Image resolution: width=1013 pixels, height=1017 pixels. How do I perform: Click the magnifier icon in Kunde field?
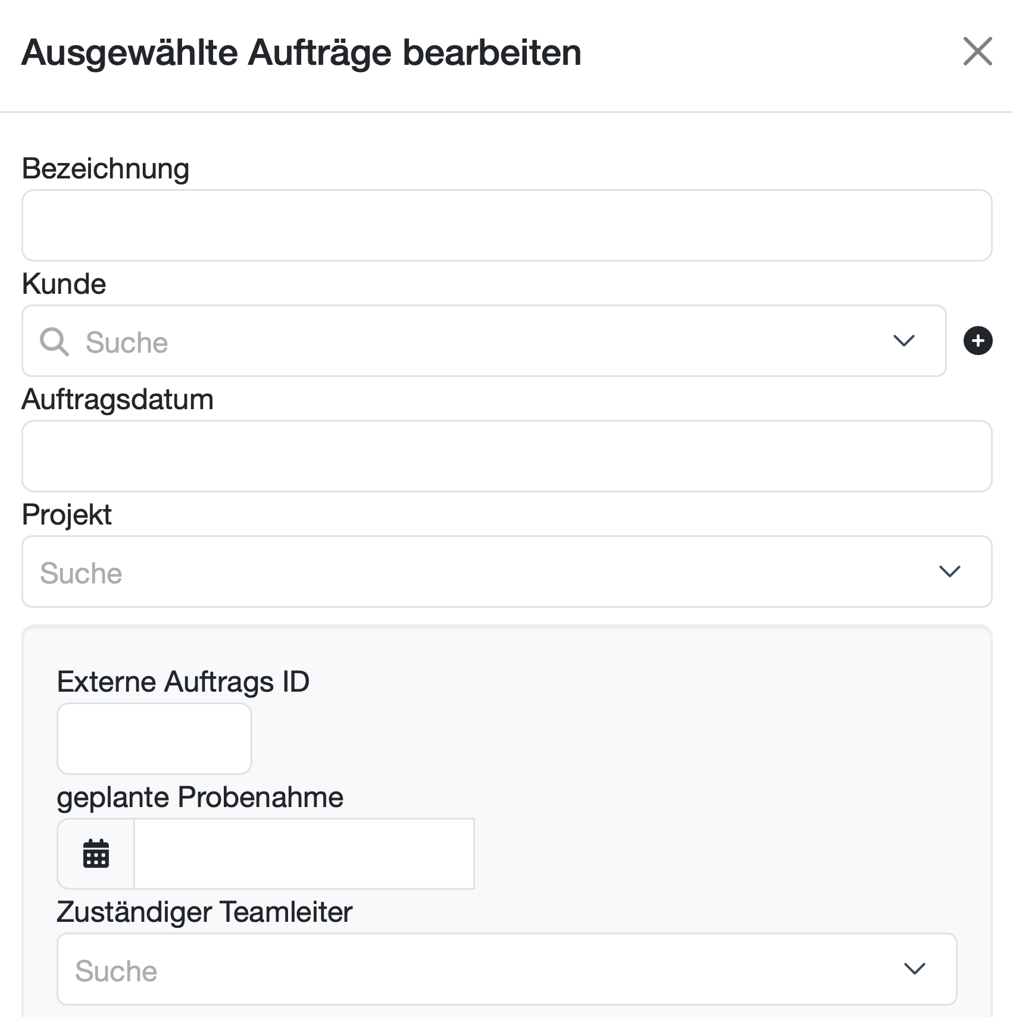click(x=54, y=342)
